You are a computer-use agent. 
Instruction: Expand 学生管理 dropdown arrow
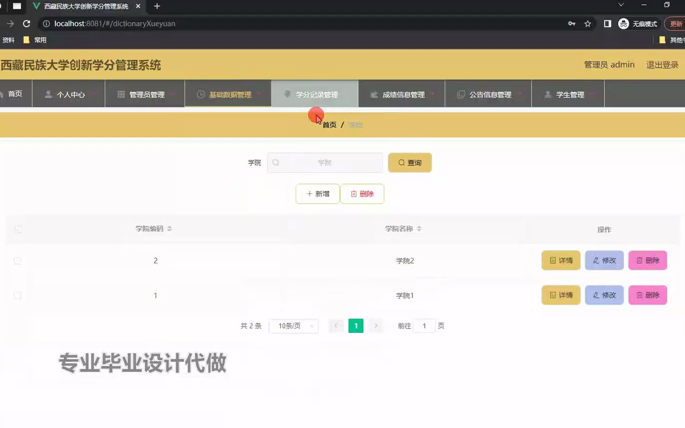[x=592, y=94]
